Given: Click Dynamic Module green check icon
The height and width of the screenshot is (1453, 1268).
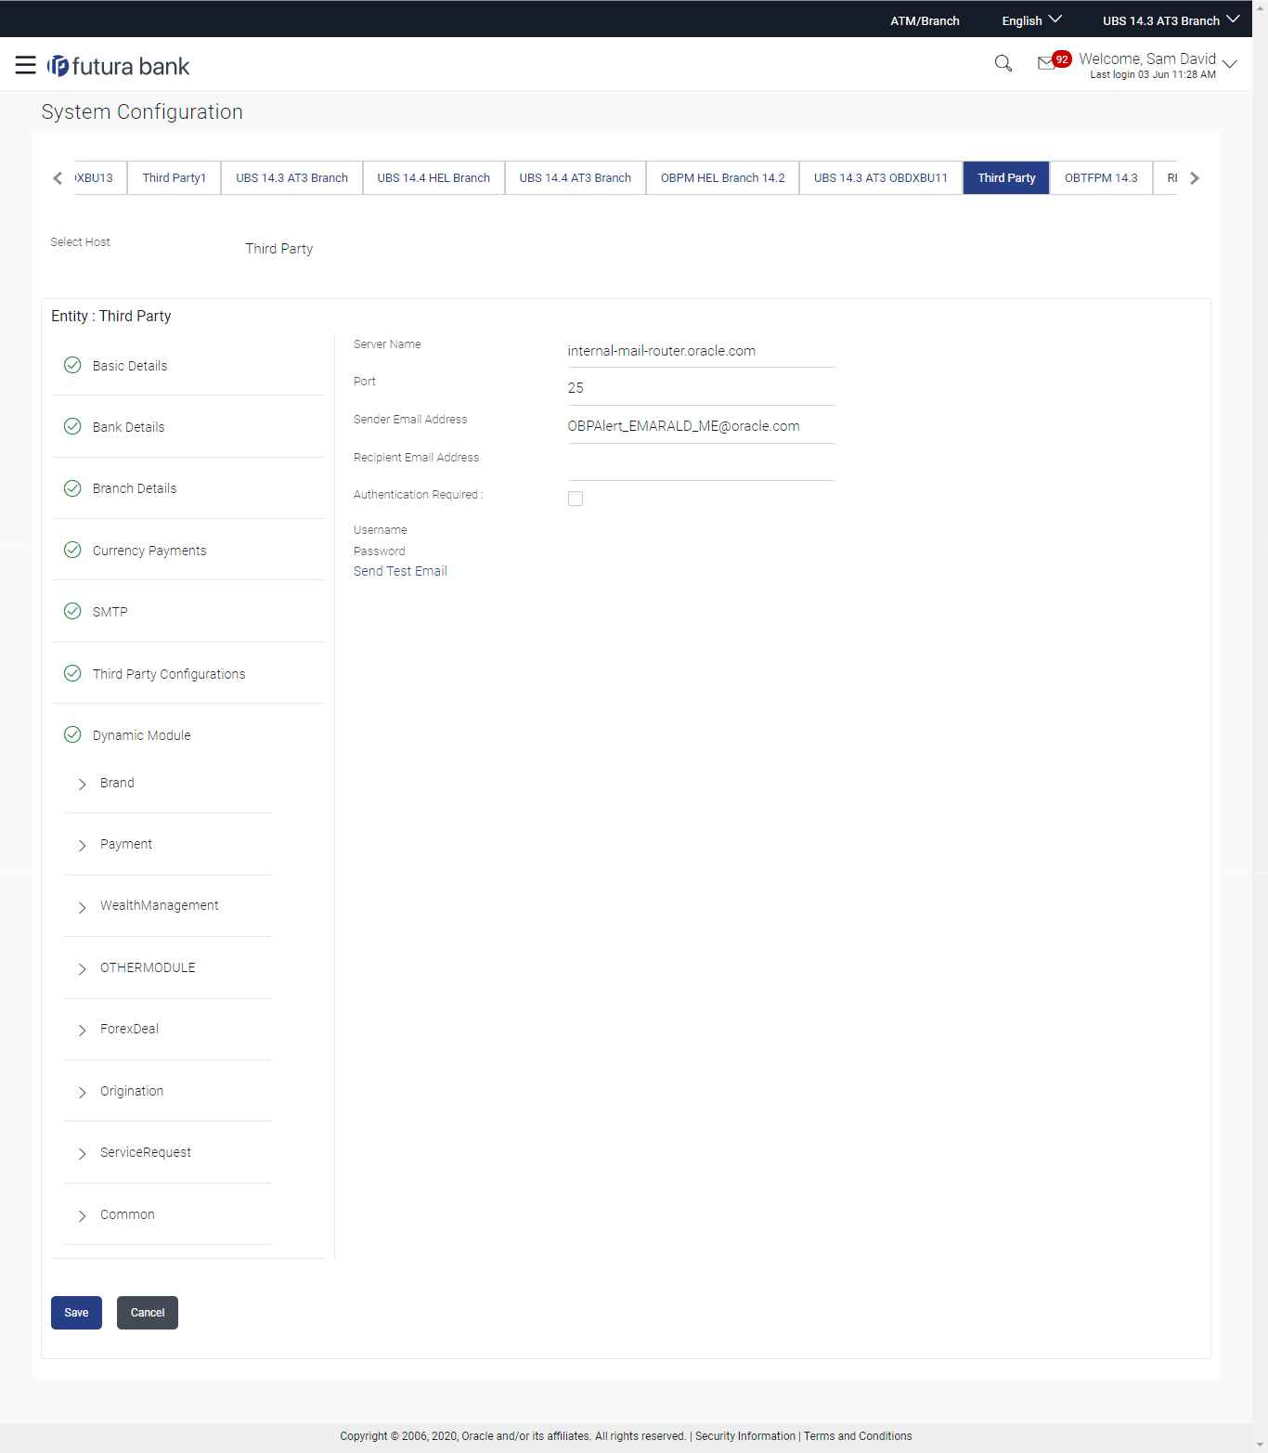Looking at the screenshot, I should (72, 734).
